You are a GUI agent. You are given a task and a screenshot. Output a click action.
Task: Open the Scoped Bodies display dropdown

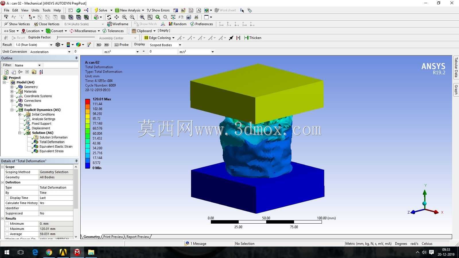(x=180, y=45)
